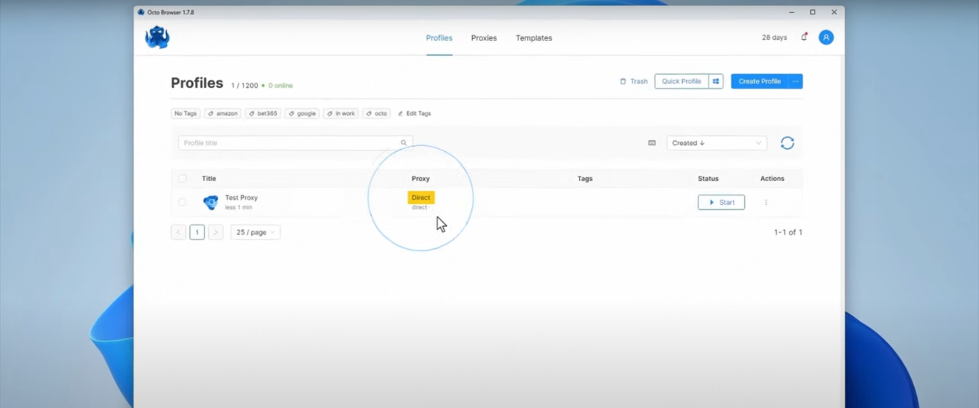Click the column view icon left of Created
979x408 pixels.
652,143
